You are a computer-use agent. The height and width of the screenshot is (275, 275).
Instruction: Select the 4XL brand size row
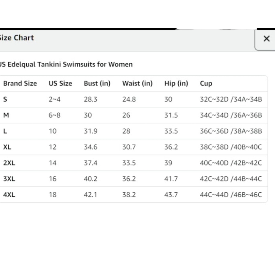(134, 195)
